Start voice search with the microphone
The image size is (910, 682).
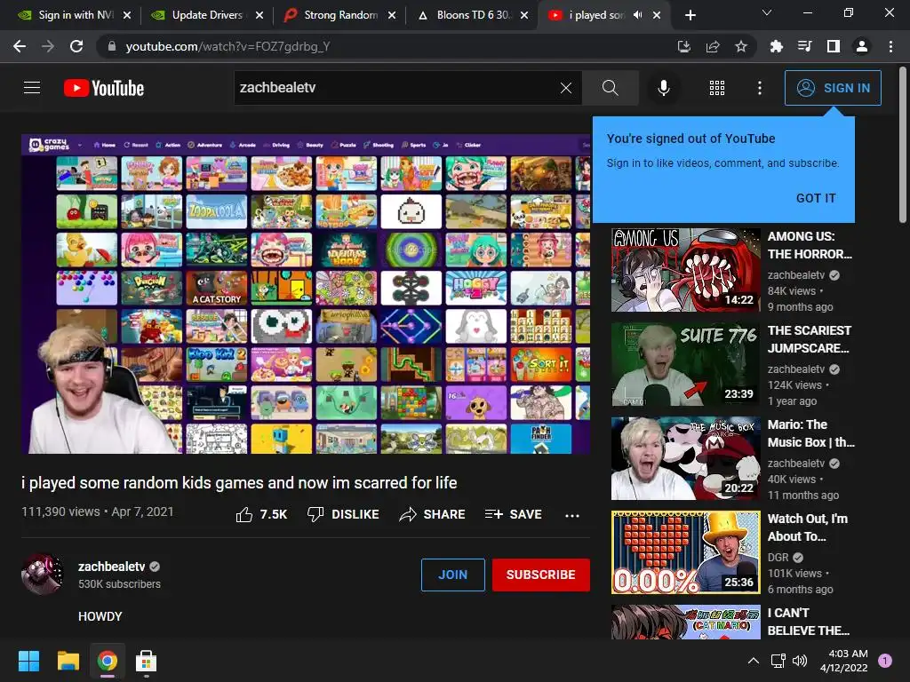663,88
